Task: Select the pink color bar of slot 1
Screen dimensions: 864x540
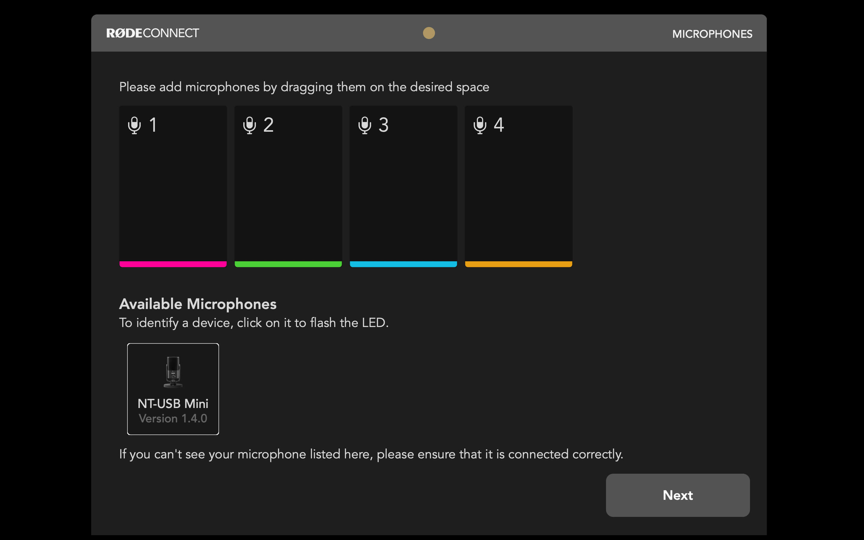Action: pyautogui.click(x=173, y=264)
